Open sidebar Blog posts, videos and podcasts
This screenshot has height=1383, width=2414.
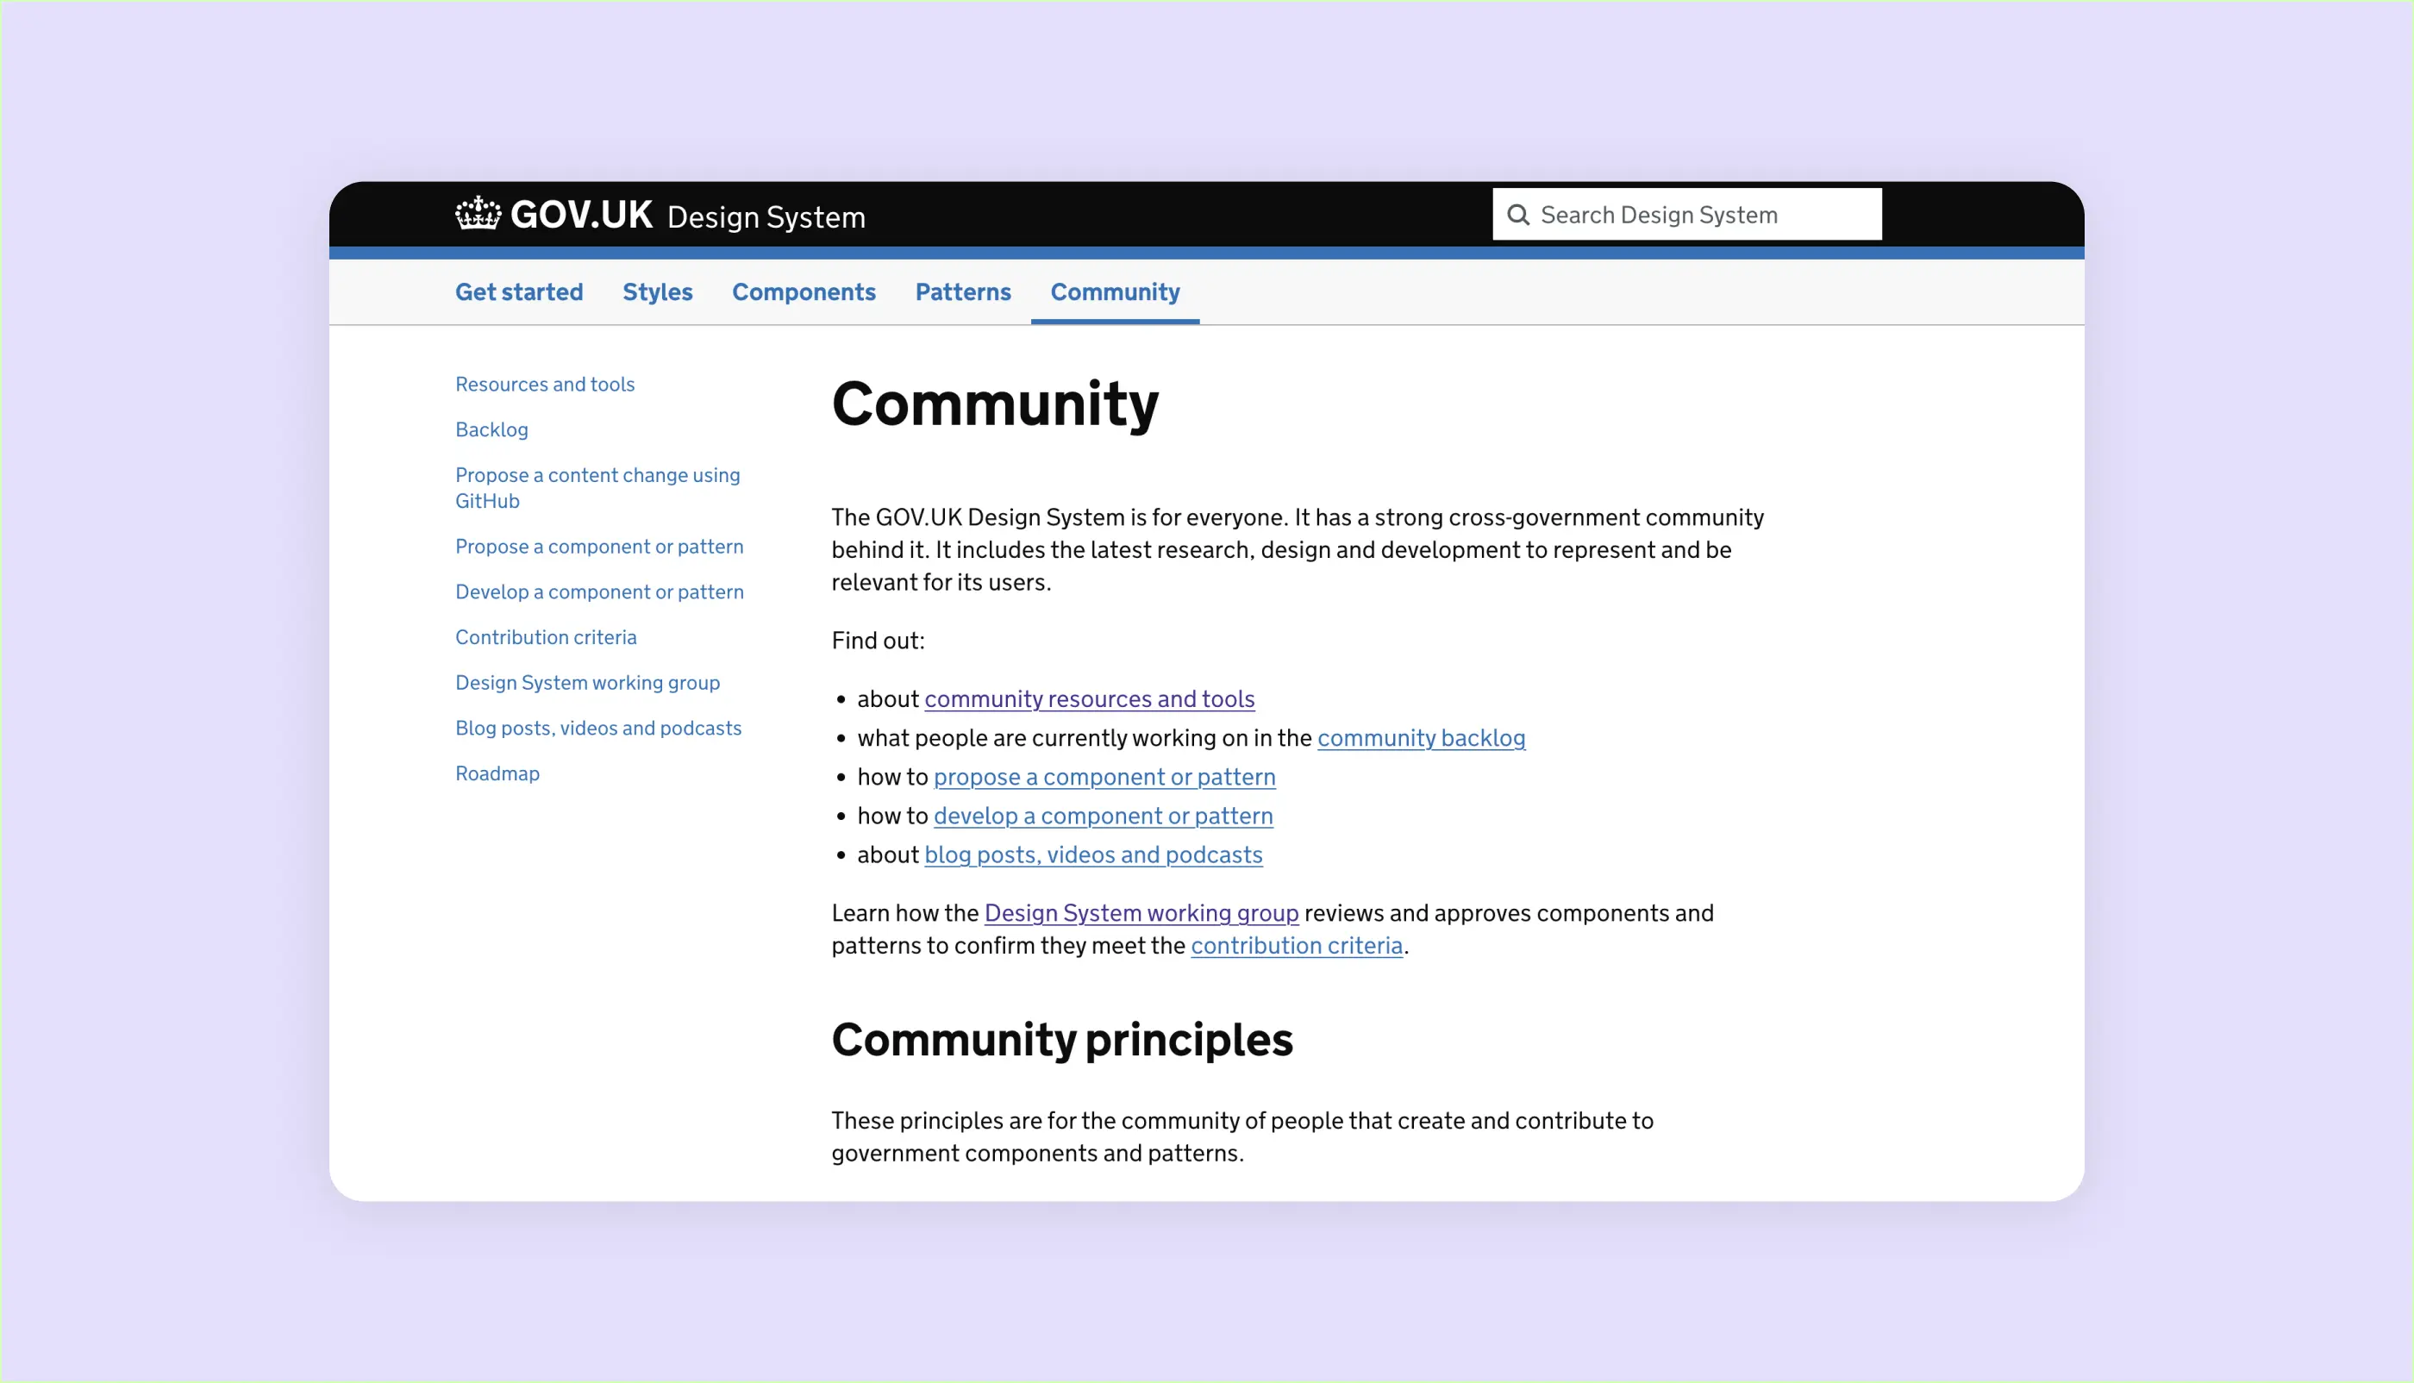[598, 728]
